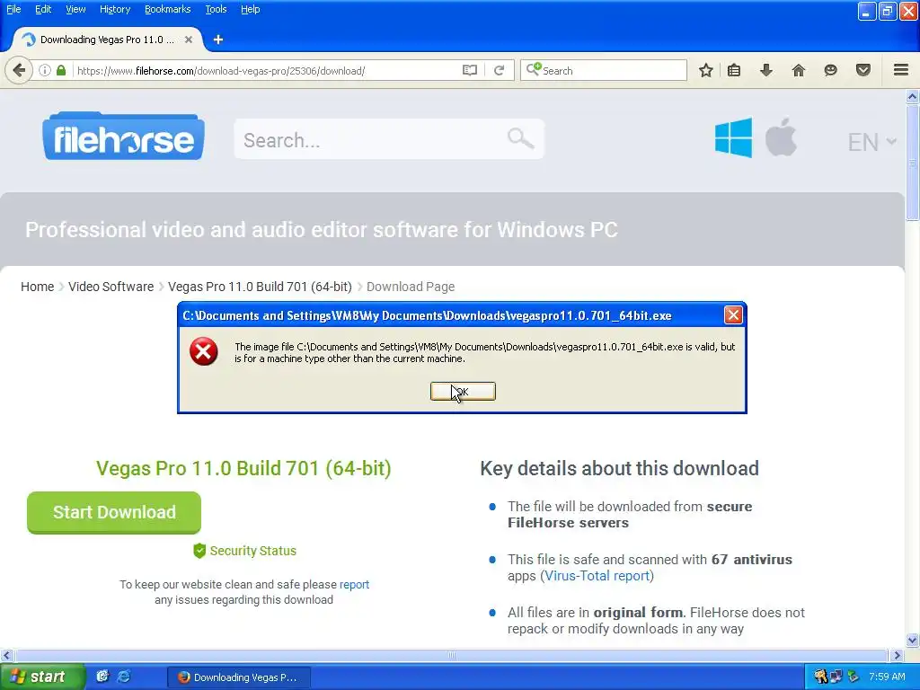Click the magnifier icon in site search
The image size is (920, 690).
[520, 139]
